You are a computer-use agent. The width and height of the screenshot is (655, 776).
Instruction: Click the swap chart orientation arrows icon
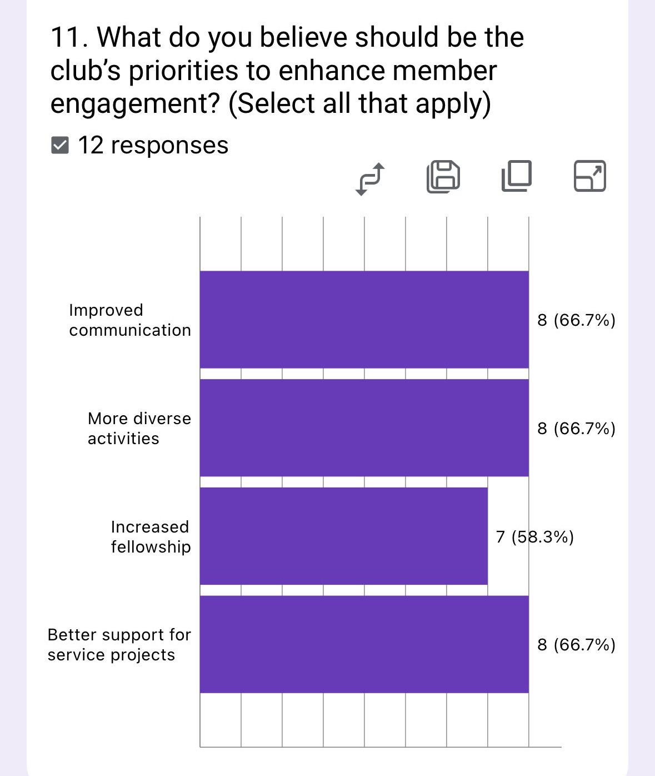click(369, 178)
